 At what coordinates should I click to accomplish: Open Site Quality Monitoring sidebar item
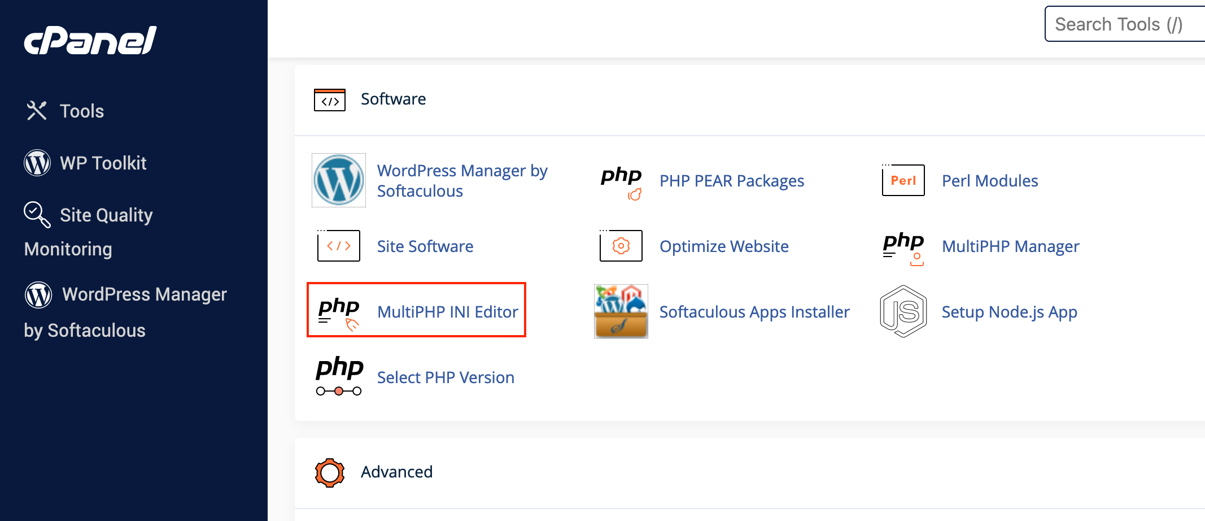89,232
